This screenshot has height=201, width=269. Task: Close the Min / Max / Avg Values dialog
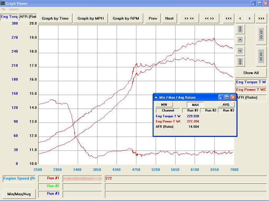tap(233, 97)
